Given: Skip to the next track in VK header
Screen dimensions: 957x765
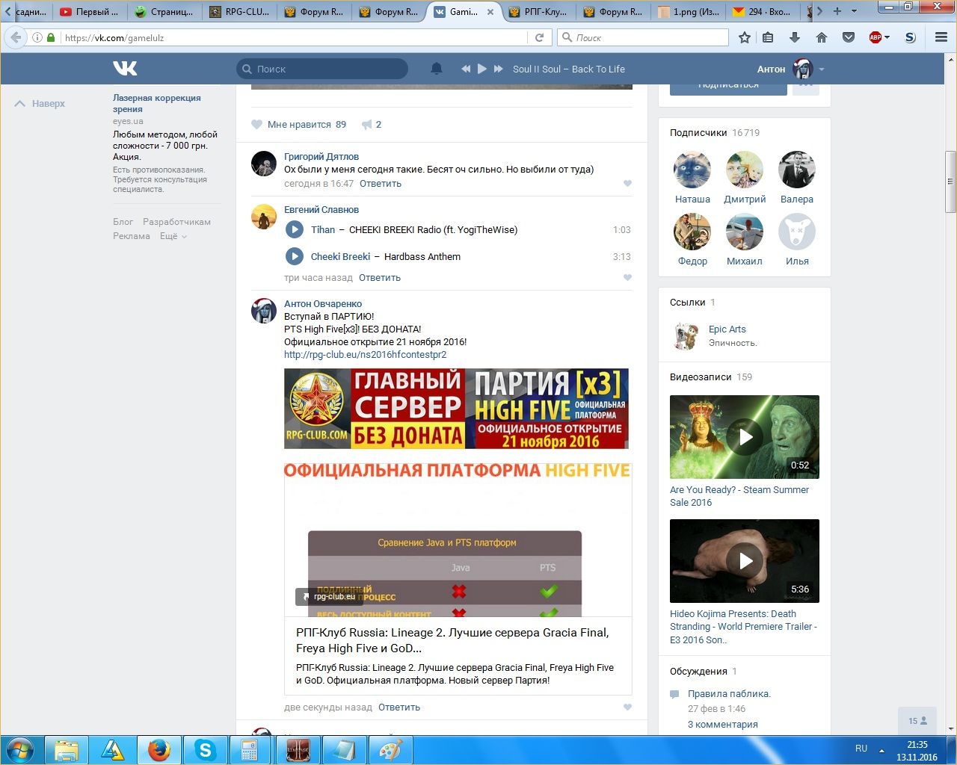Looking at the screenshot, I should point(499,69).
